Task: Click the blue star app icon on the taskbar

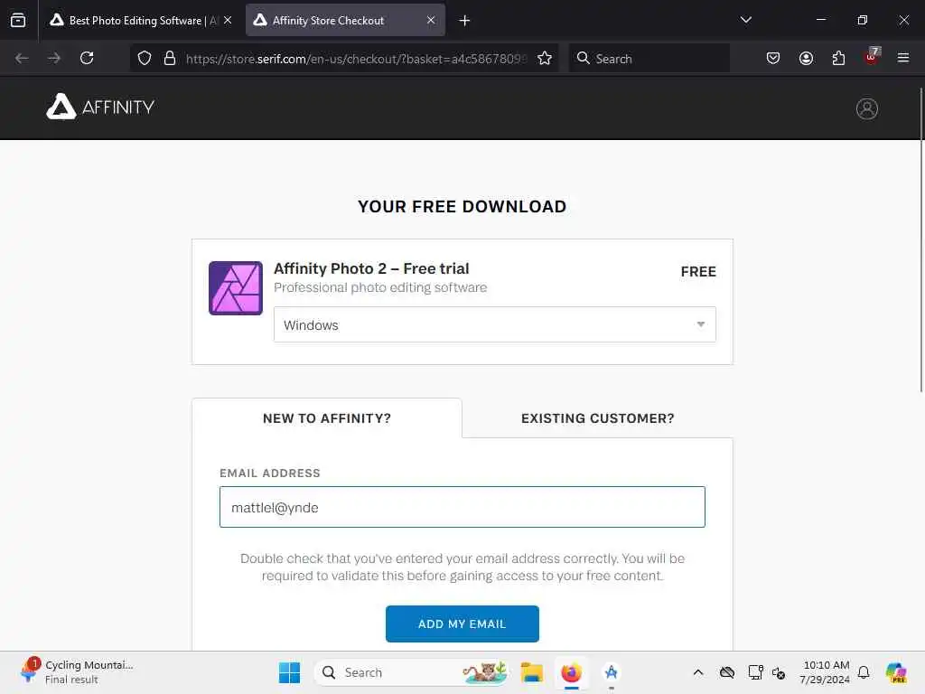Action: point(612,672)
